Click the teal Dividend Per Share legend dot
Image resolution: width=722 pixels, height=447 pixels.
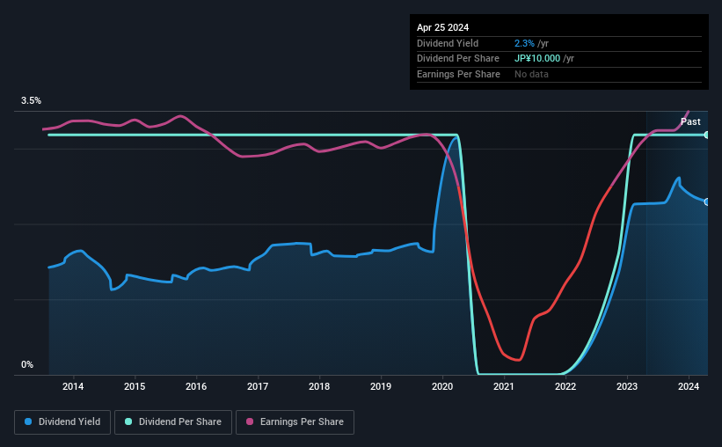[128, 421]
